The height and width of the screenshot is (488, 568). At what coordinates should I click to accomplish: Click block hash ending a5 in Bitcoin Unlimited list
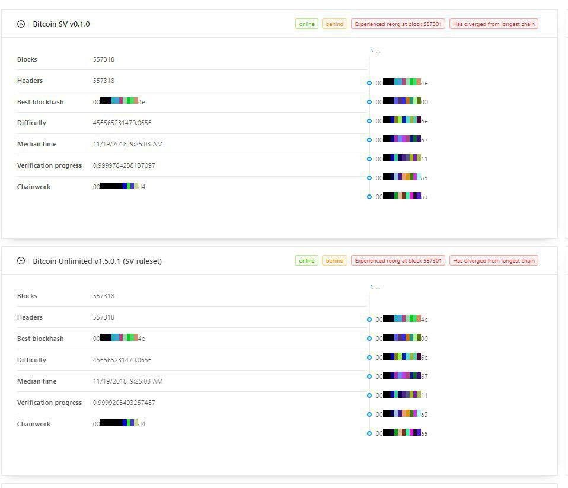[402, 414]
